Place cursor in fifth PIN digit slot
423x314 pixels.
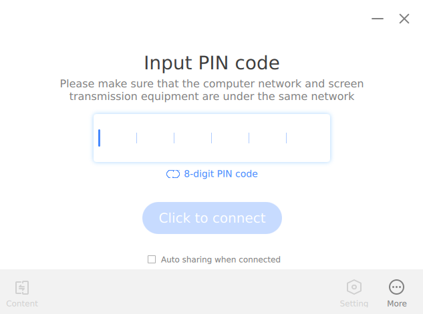(267, 138)
